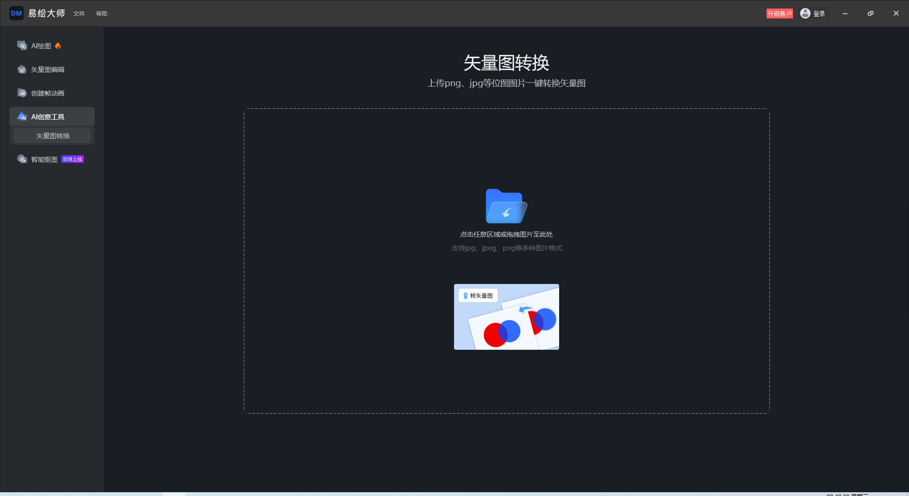Click the 转矢量图 label icon on thumbnail

465,296
